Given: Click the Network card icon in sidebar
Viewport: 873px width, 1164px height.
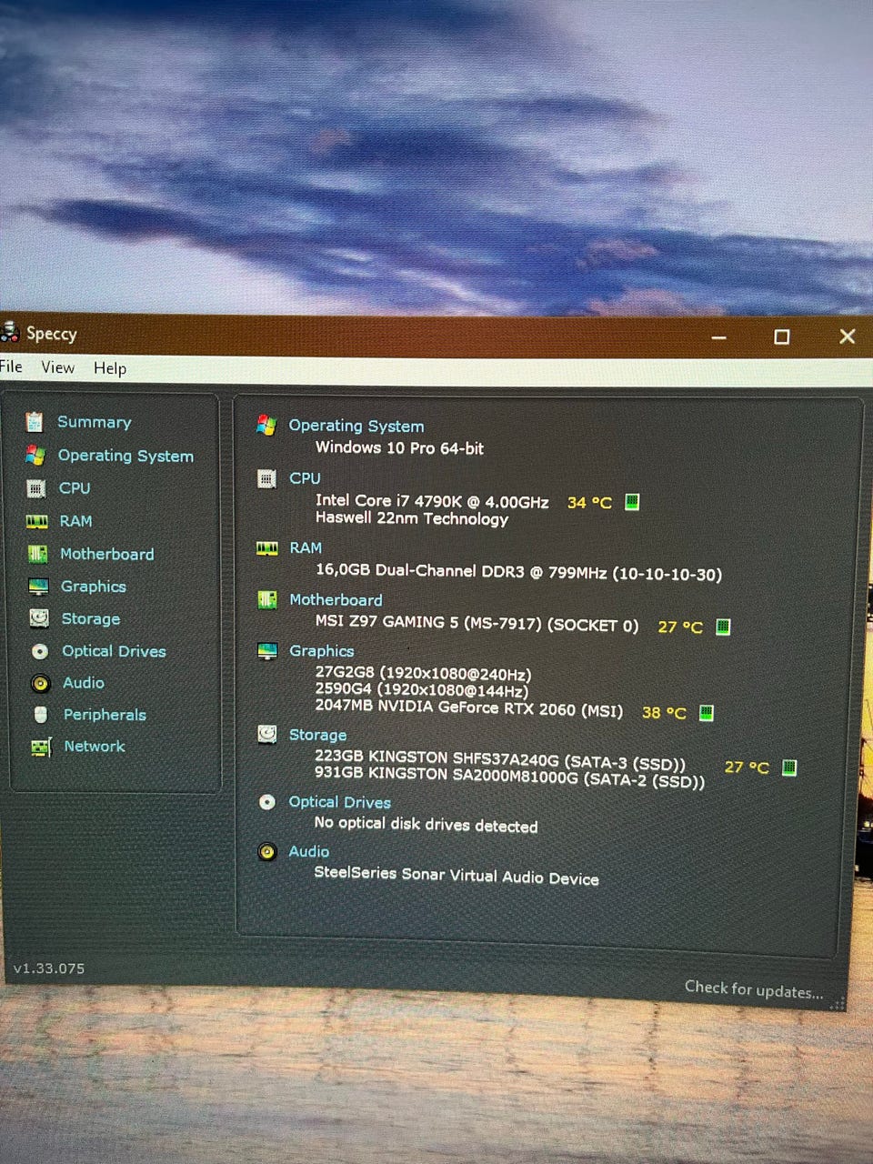Looking at the screenshot, I should click(x=41, y=747).
